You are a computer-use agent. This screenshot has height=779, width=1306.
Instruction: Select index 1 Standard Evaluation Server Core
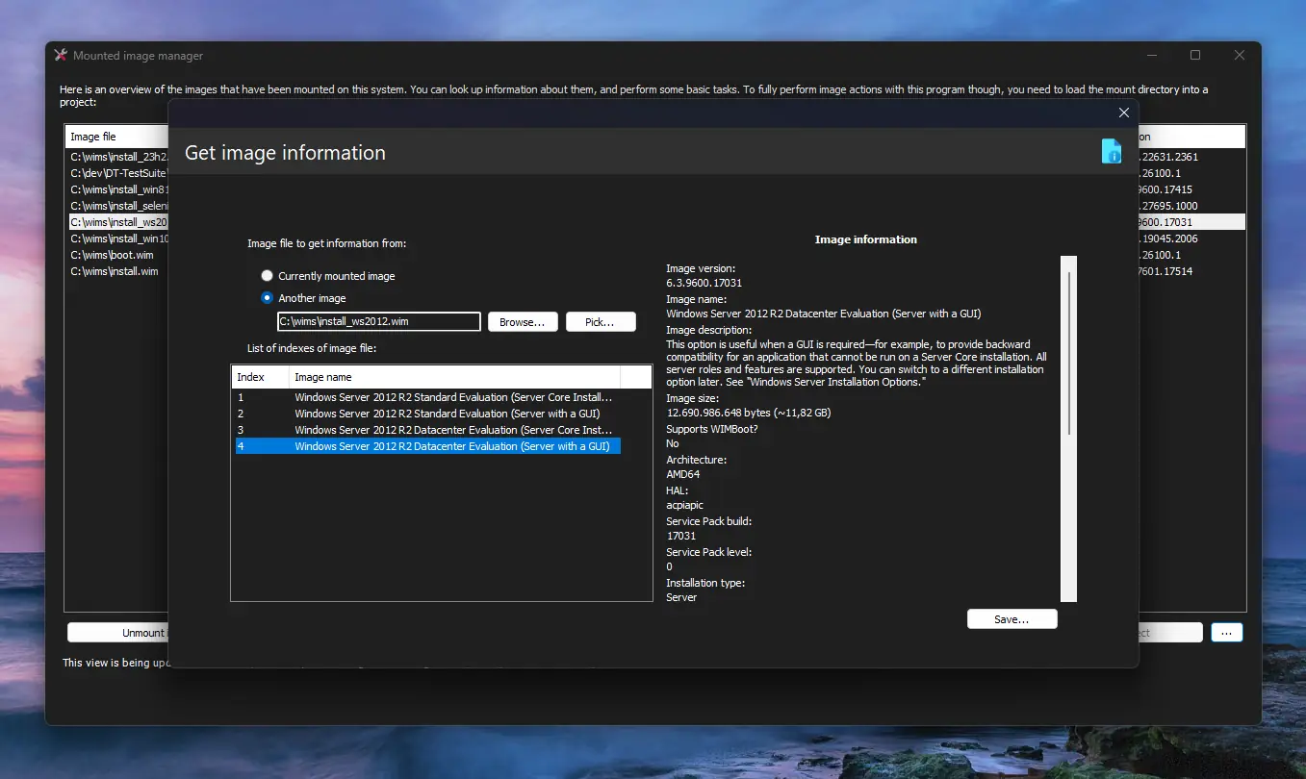[452, 397]
